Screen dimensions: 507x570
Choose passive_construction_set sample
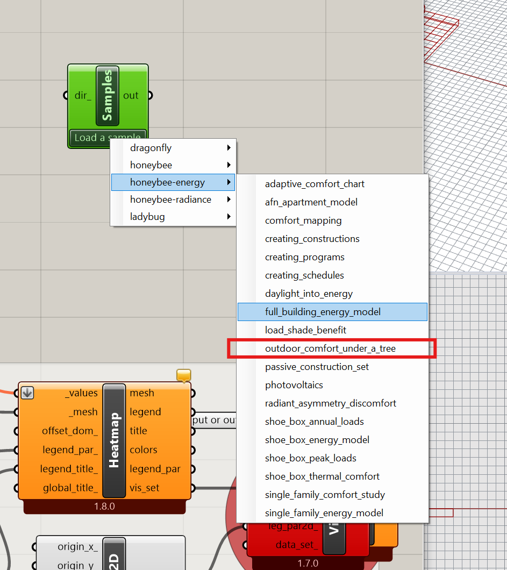coord(332,367)
